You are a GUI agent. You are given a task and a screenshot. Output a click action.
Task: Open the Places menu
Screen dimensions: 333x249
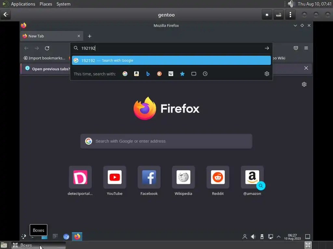point(46,4)
